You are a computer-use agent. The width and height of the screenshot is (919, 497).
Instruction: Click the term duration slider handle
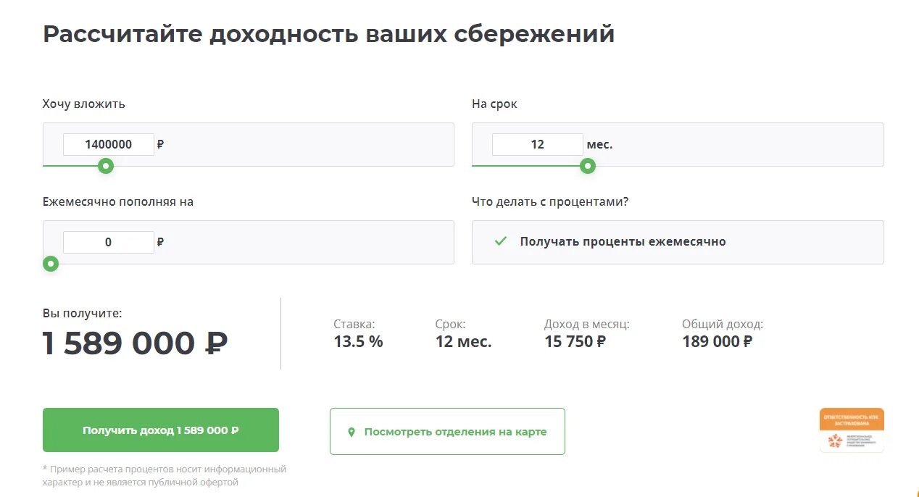click(588, 166)
